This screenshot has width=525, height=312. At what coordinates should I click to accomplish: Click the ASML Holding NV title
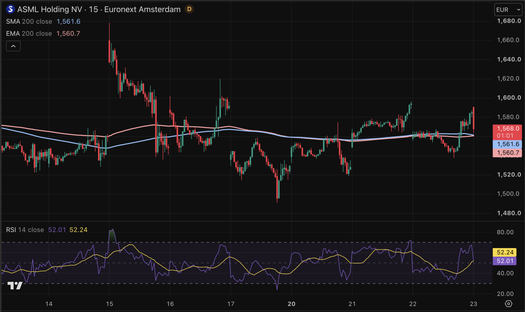[50, 10]
